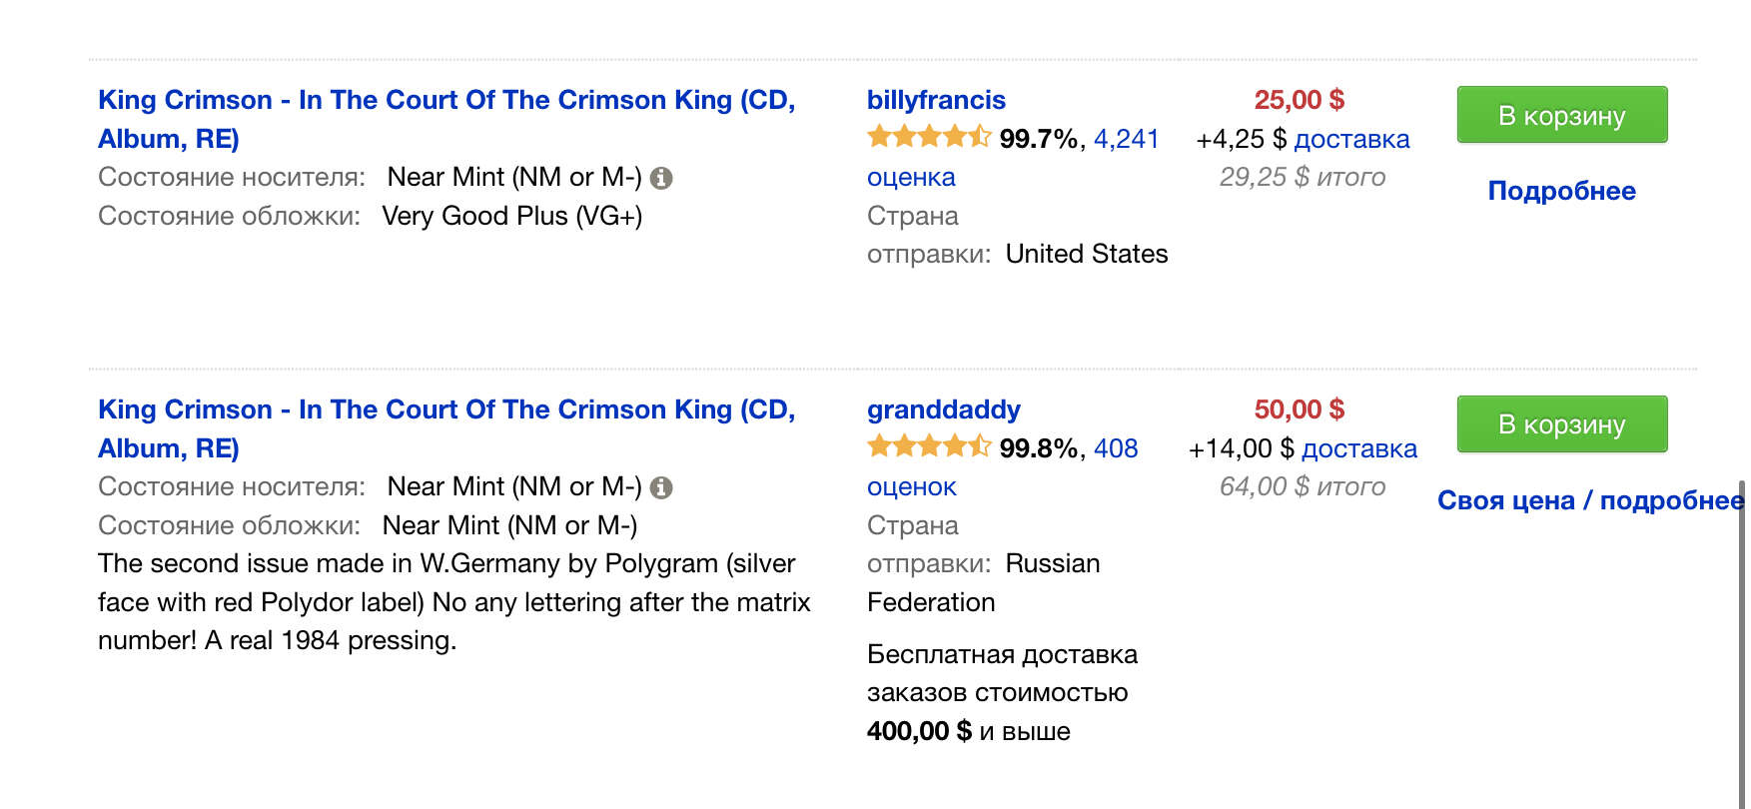Click the 25,00 $ price text
The width and height of the screenshot is (1751, 809).
(1300, 100)
